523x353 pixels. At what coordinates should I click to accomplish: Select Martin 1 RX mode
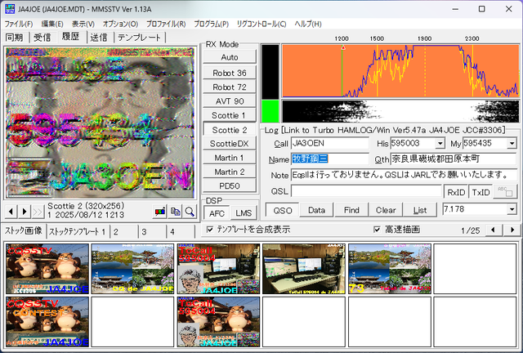coord(230,158)
